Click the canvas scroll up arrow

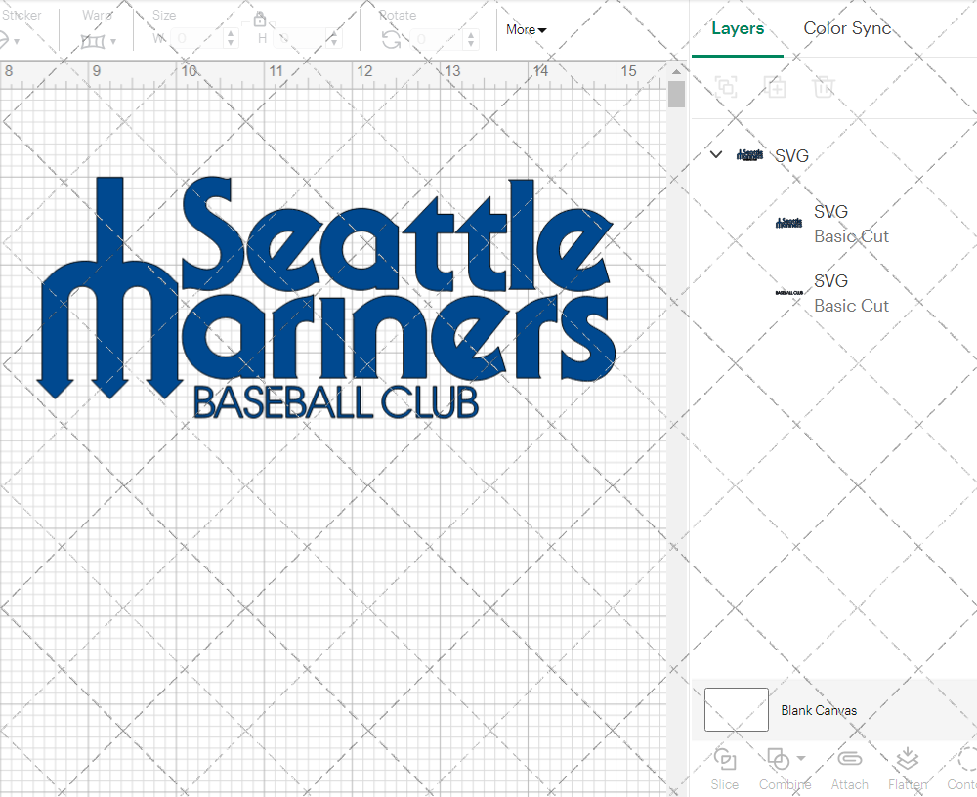click(676, 71)
